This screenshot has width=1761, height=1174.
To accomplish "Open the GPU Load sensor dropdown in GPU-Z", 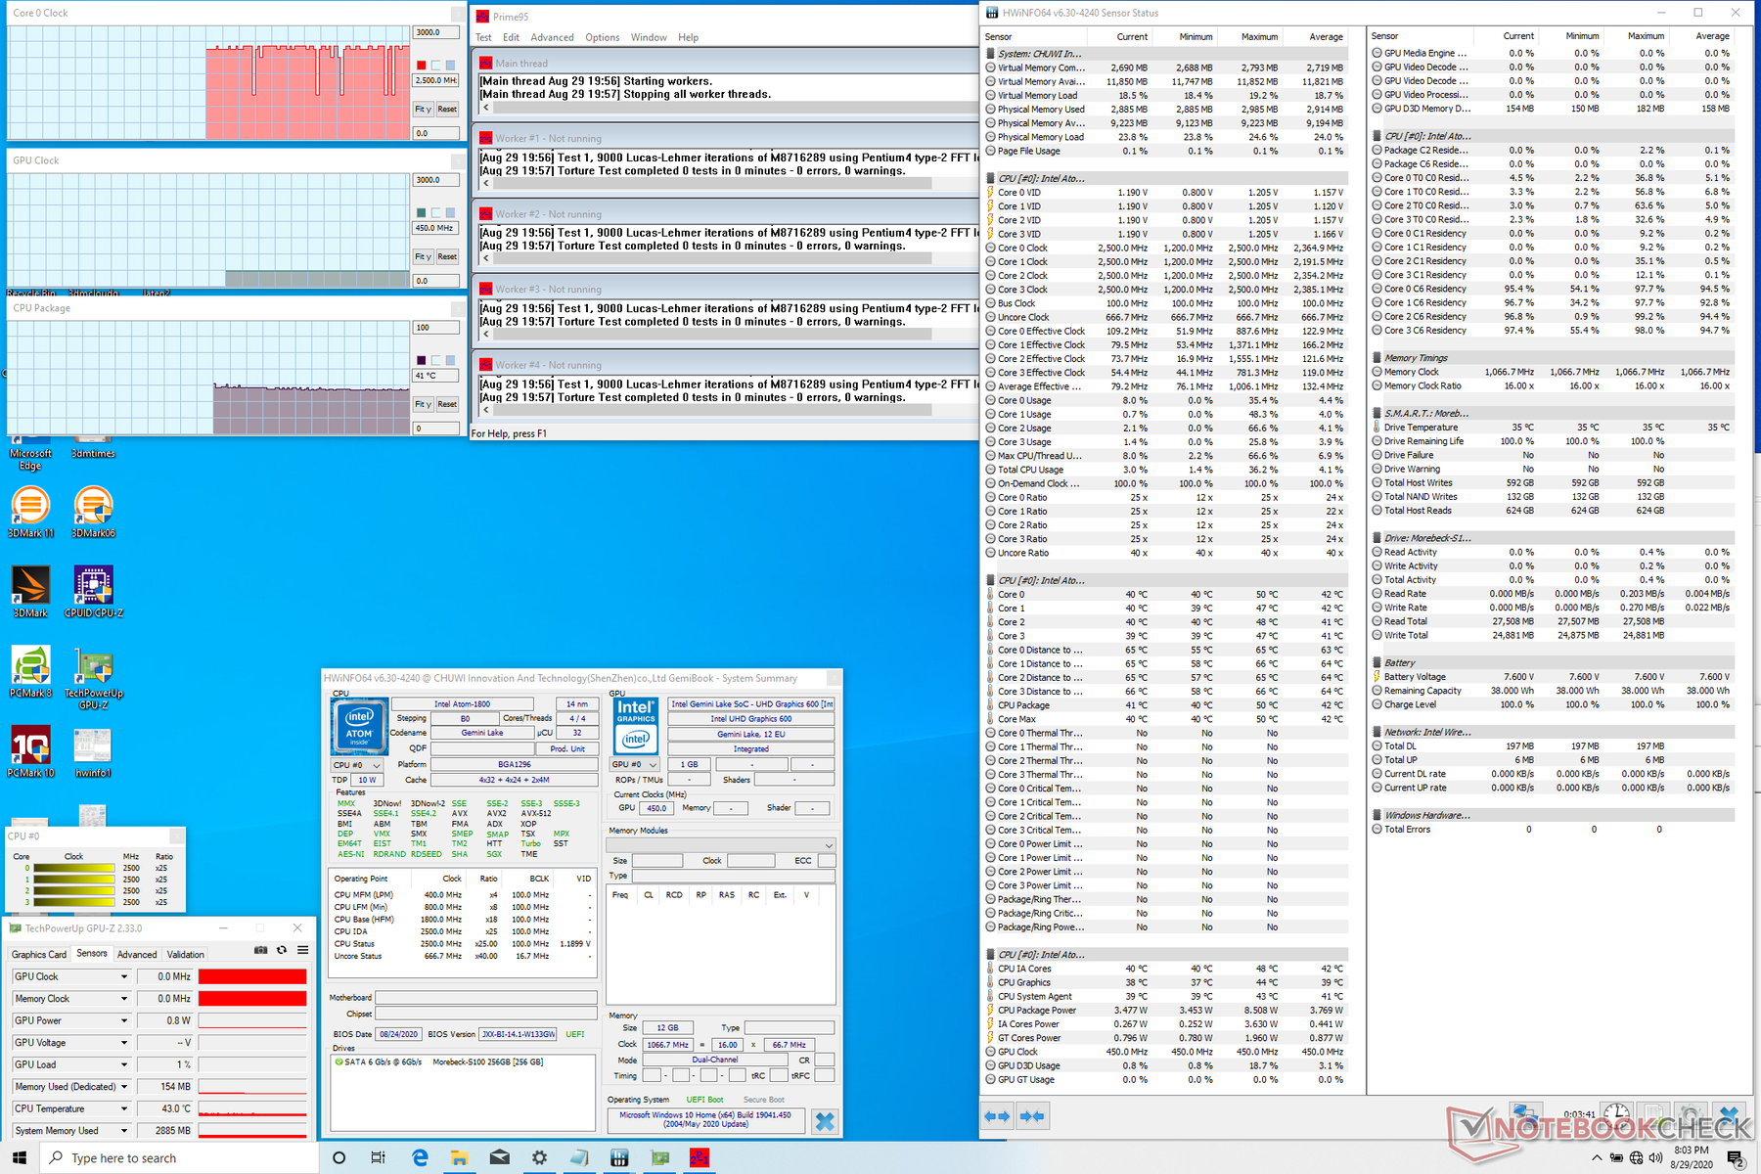I will [x=124, y=1064].
